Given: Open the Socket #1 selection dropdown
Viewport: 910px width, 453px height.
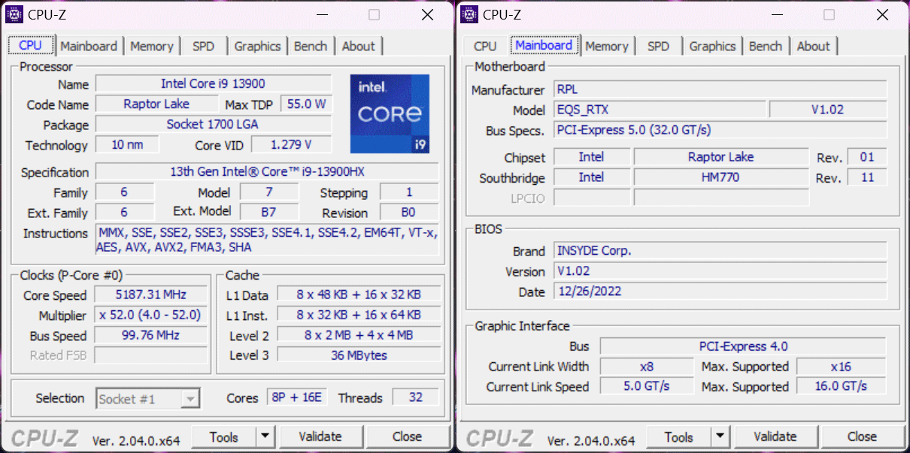Looking at the screenshot, I should (x=148, y=399).
